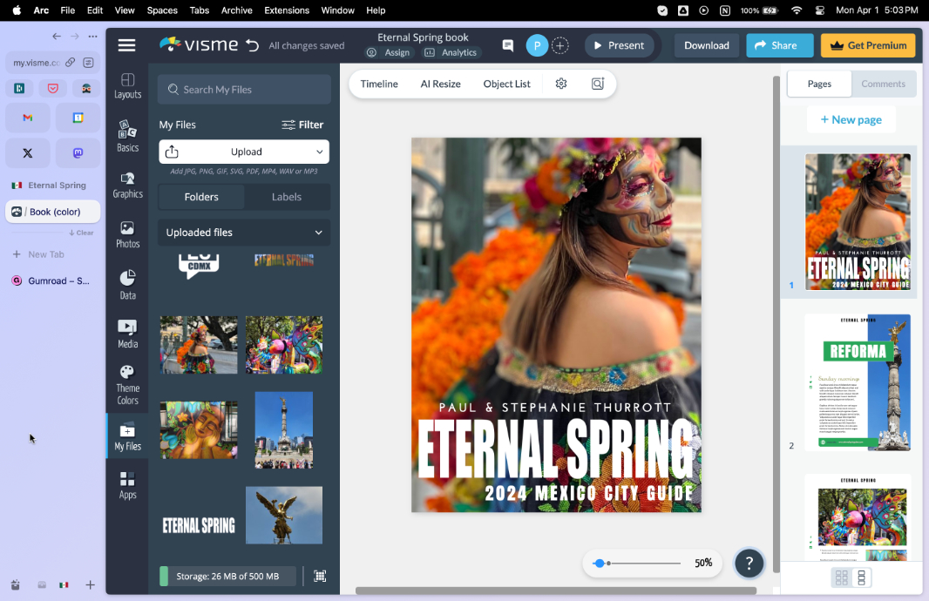
Task: Adjust the canvas zoom slider
Action: [x=599, y=563]
